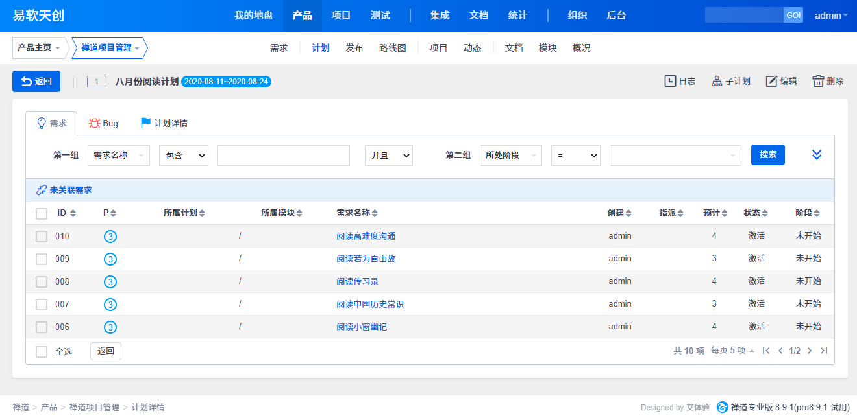Viewport: 857px width, 420px height.
Task: Open story 阅读传习录
Action: pos(358,282)
